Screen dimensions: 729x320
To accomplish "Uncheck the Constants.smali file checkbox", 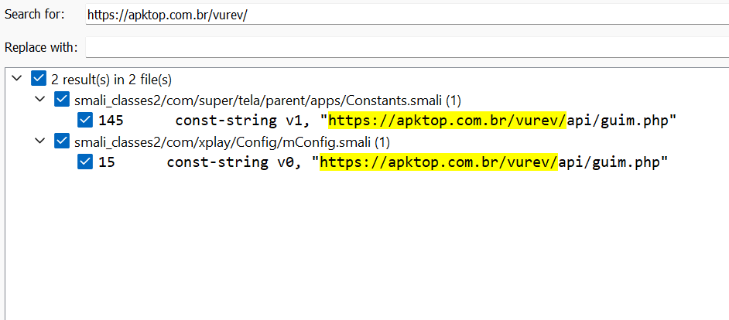I will click(62, 100).
